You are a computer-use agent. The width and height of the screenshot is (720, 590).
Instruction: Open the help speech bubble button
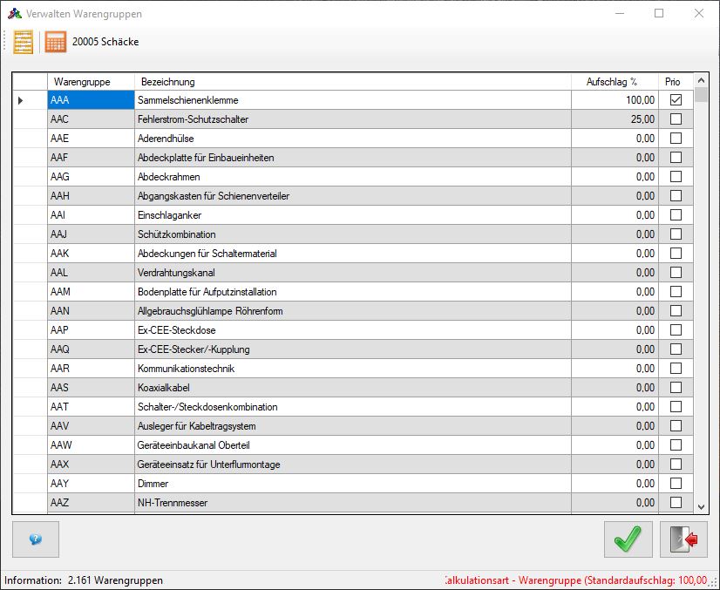pos(36,539)
